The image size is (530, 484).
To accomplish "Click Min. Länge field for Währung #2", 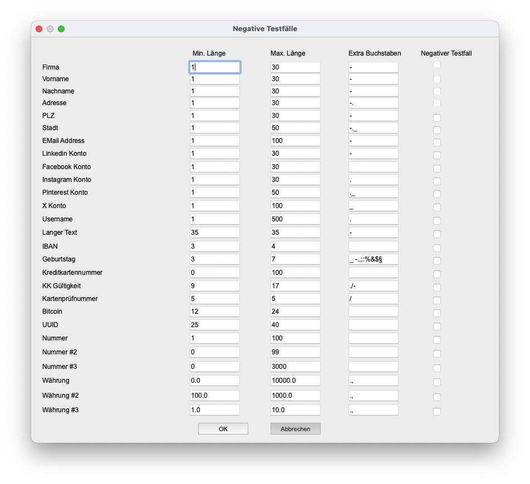I will pos(215,396).
